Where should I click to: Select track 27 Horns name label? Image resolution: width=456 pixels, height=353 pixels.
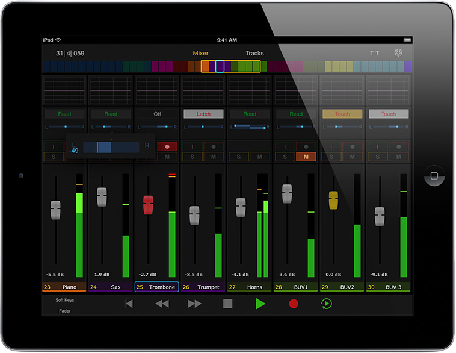coord(249,287)
